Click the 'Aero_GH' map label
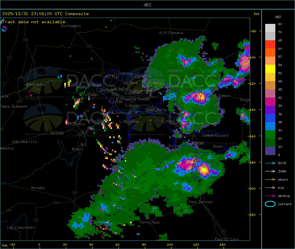 coord(196,154)
